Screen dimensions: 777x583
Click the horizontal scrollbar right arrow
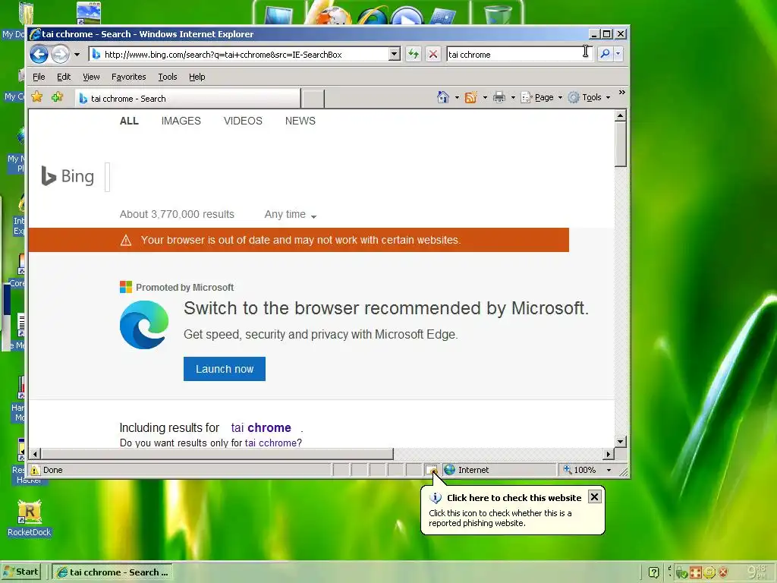pos(609,454)
